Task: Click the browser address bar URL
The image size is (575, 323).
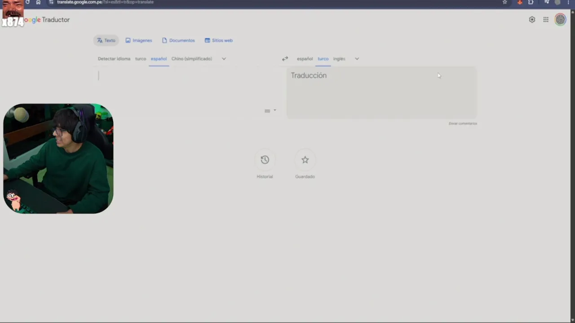Action: point(105,2)
